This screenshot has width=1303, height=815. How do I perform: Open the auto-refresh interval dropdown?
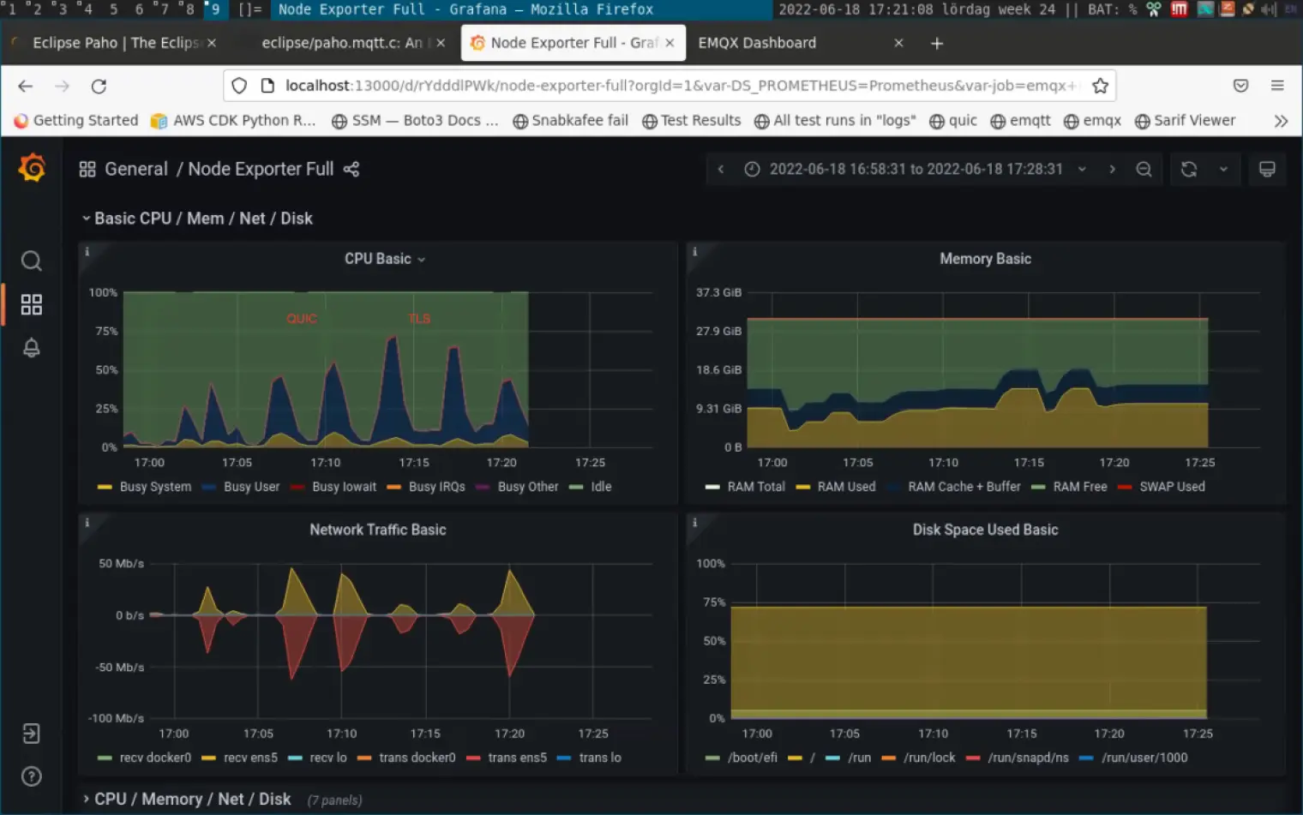pyautogui.click(x=1223, y=169)
